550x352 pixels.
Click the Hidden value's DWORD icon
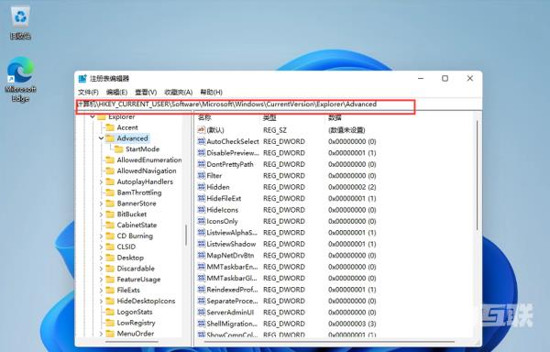pyautogui.click(x=202, y=187)
